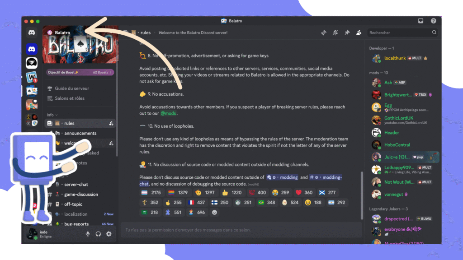Open the bug-reports channel
This screenshot has width=463, height=260.
[x=80, y=224]
